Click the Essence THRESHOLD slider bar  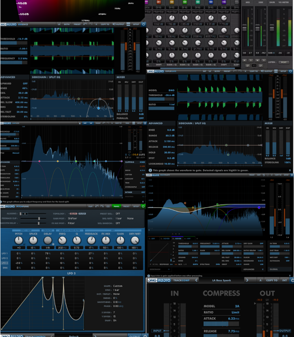pos(14,43)
